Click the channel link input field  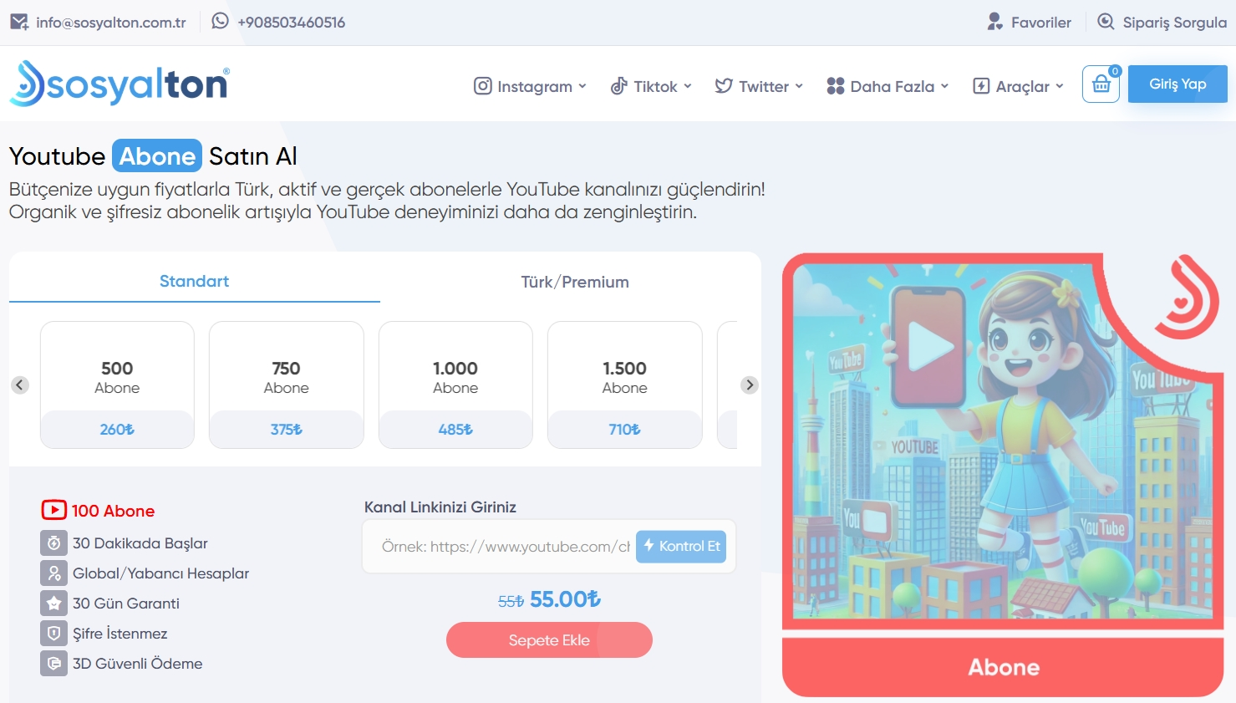click(x=505, y=547)
